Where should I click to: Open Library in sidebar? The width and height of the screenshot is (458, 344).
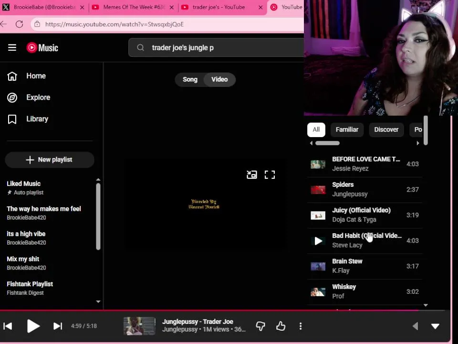point(28,119)
